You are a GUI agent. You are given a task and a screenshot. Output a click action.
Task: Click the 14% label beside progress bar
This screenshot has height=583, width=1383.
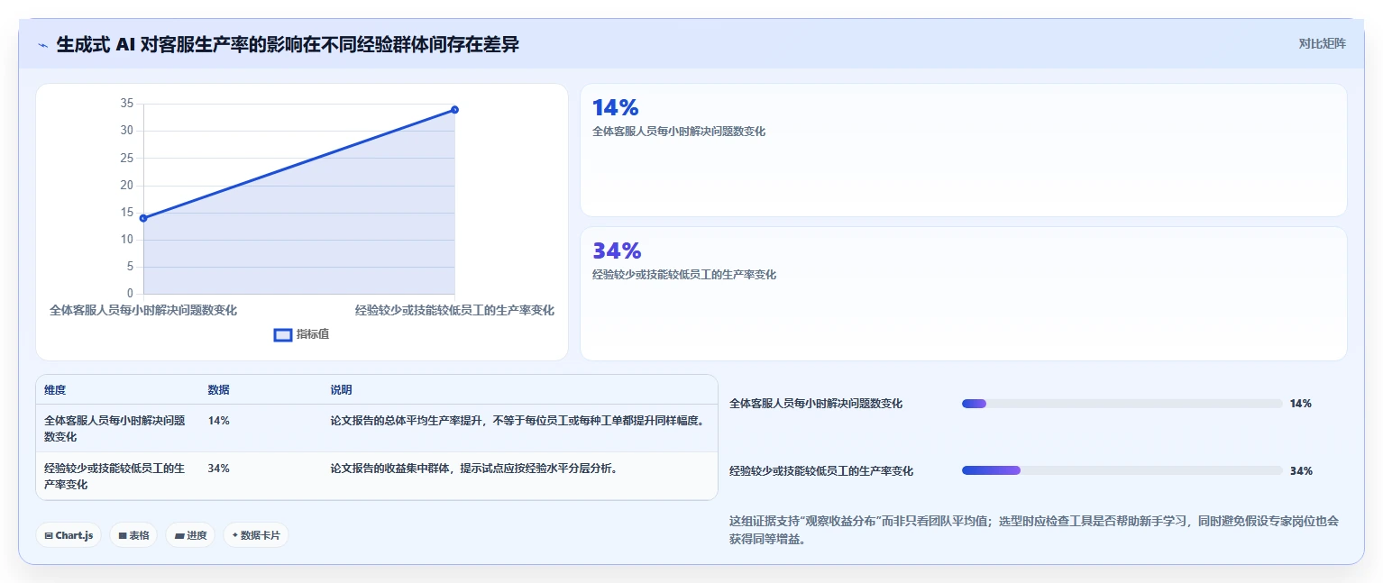coord(1300,404)
